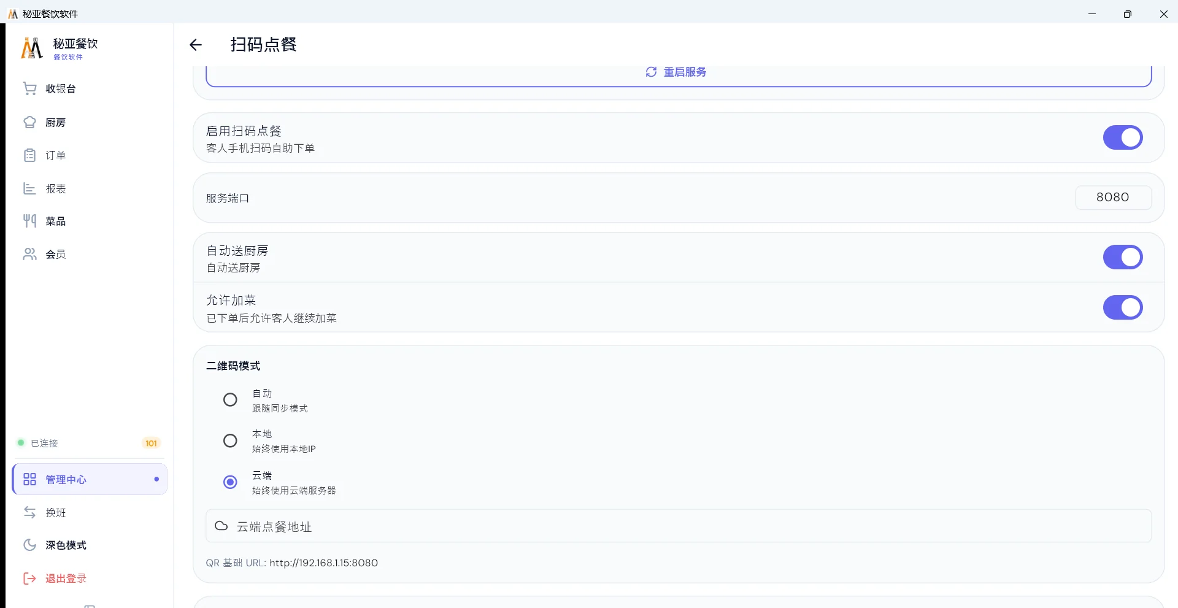Click the 服务端口 field showing 8080
This screenshot has width=1178, height=608.
tap(1113, 197)
